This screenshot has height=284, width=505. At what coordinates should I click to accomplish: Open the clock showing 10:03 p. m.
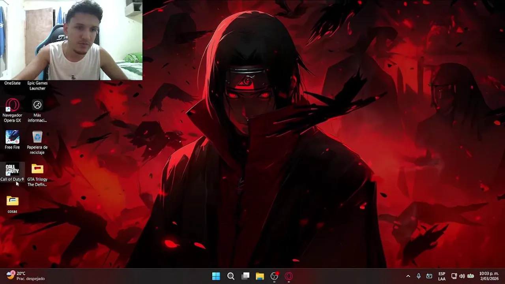pos(489,276)
